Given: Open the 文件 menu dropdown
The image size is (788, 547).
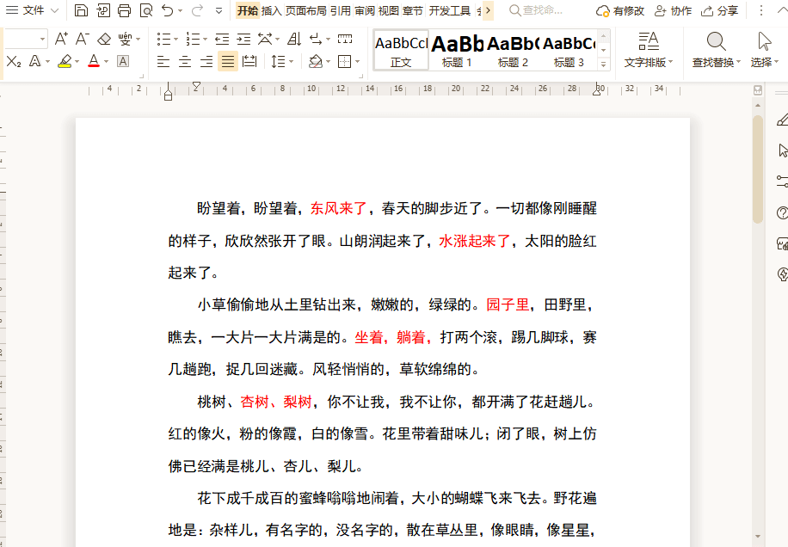Looking at the screenshot, I should (33, 11).
